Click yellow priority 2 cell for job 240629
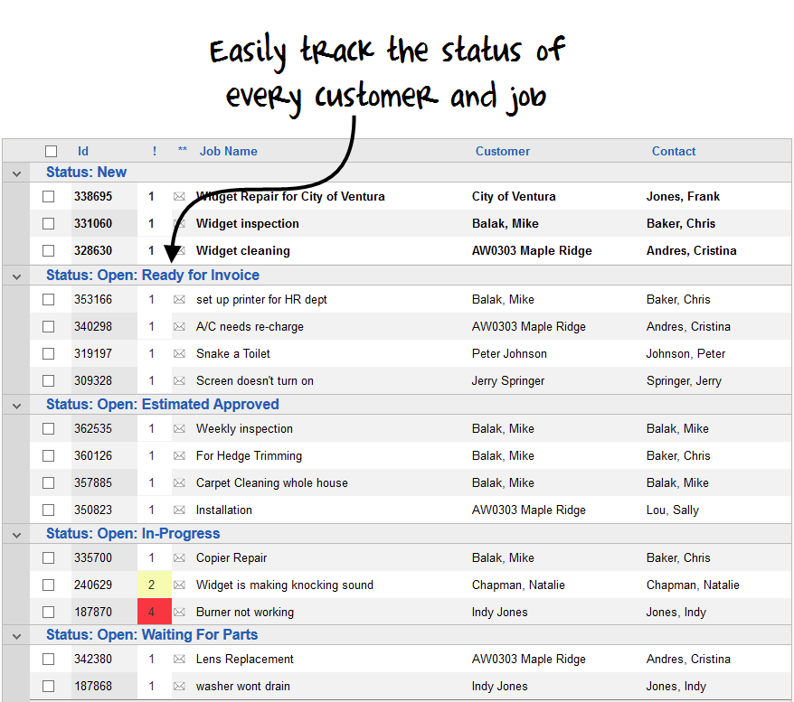 click(155, 585)
